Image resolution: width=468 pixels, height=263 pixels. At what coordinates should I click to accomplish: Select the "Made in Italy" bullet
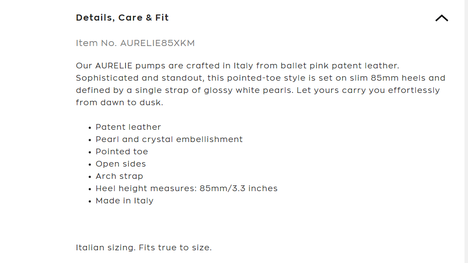pos(125,201)
